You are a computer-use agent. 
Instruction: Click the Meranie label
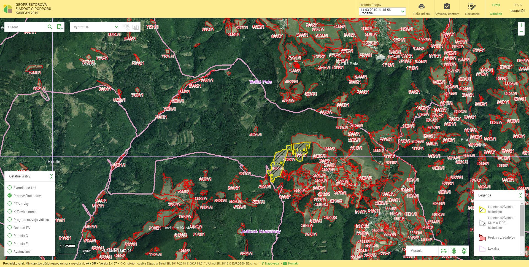[x=416, y=251]
